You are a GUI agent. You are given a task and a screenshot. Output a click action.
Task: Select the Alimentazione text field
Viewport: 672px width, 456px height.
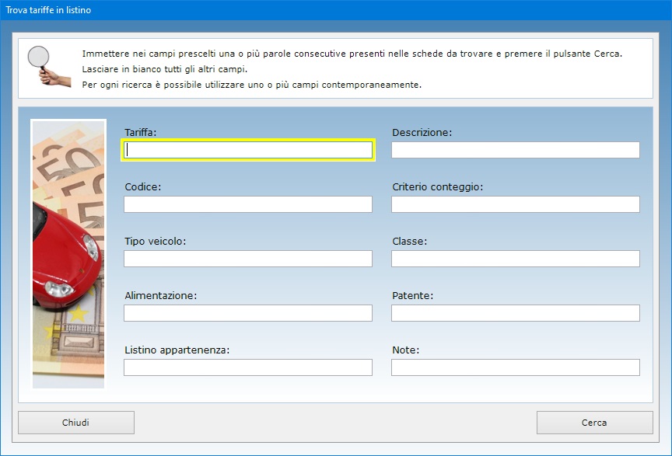(248, 313)
